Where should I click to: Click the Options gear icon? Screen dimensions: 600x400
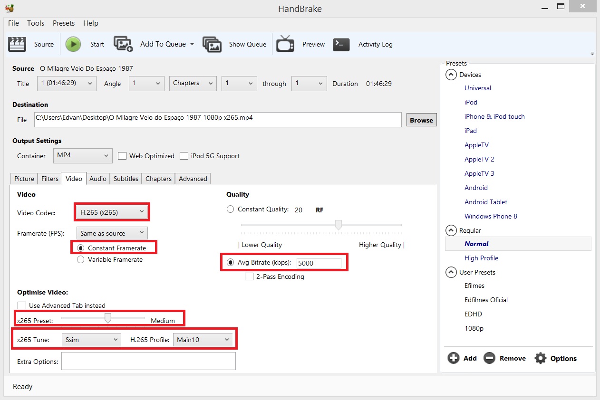(540, 358)
